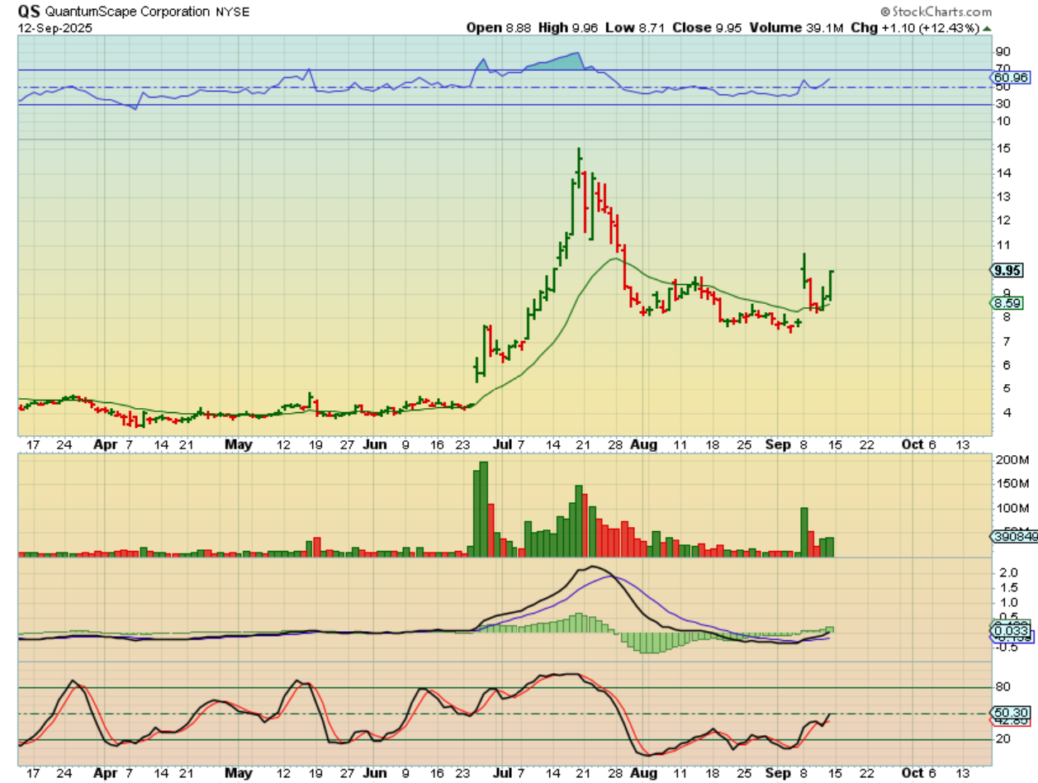Click the 70 RSI overbought axis label
Screen dimensions: 1038x783
(1003, 69)
